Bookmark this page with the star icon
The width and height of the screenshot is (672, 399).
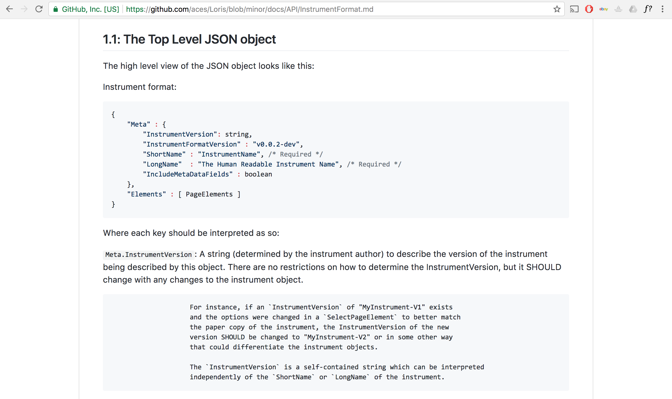pos(557,9)
